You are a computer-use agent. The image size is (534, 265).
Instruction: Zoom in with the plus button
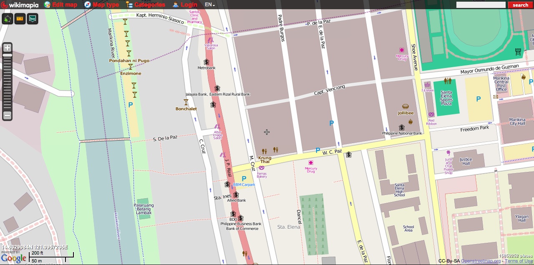(x=7, y=48)
